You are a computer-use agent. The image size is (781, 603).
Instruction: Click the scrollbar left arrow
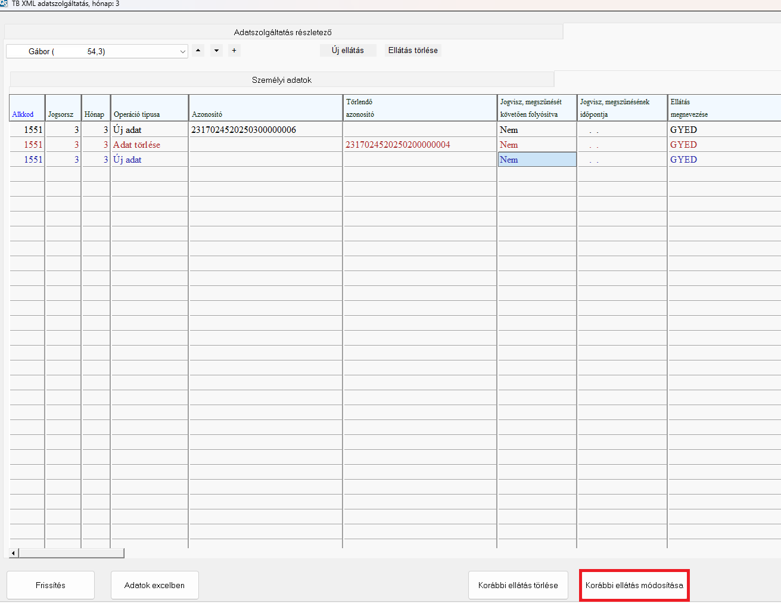[14, 554]
